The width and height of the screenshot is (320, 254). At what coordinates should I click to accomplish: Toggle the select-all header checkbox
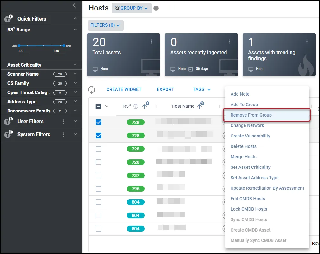point(98,106)
